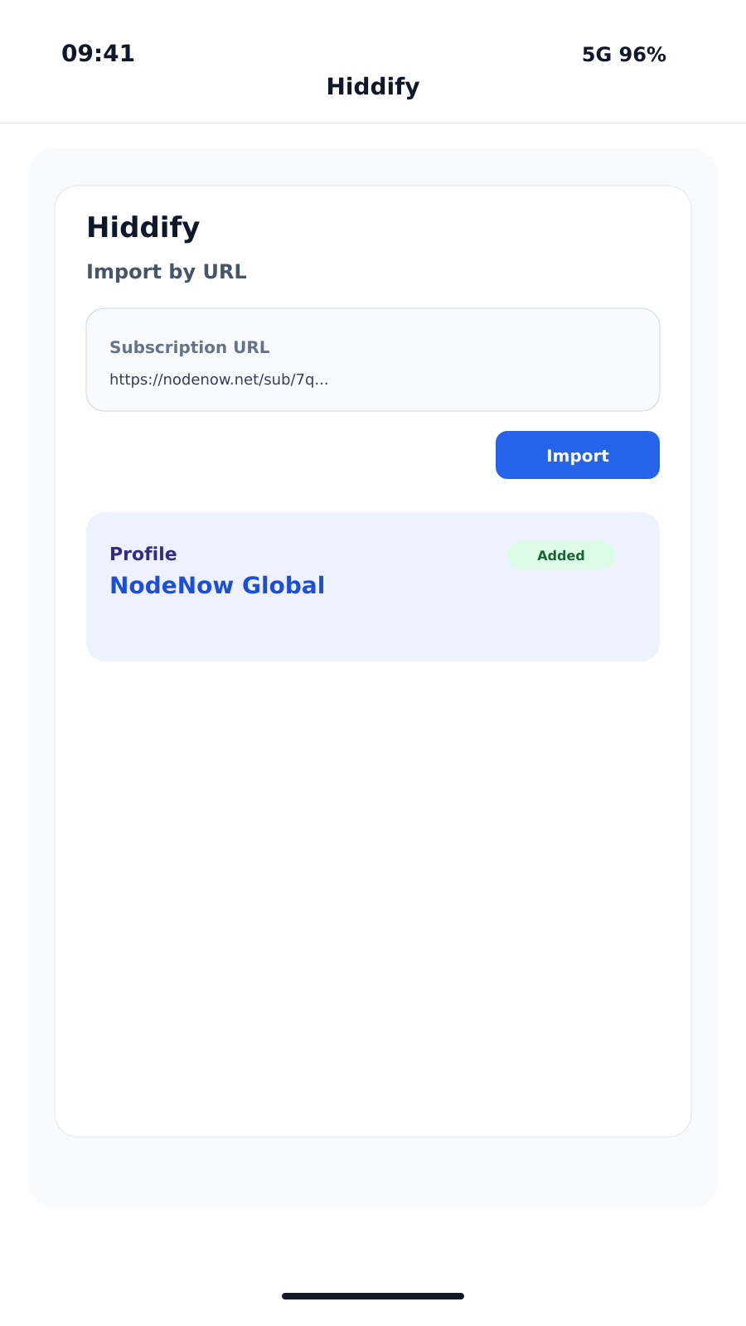The image size is (746, 1326).
Task: Click the Import by URL heading
Action: 166,272
